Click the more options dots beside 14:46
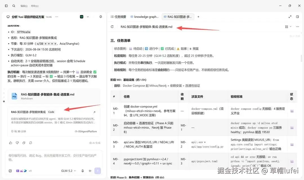Image resolution: width=304 pixels, height=180 pixels. (57, 17)
